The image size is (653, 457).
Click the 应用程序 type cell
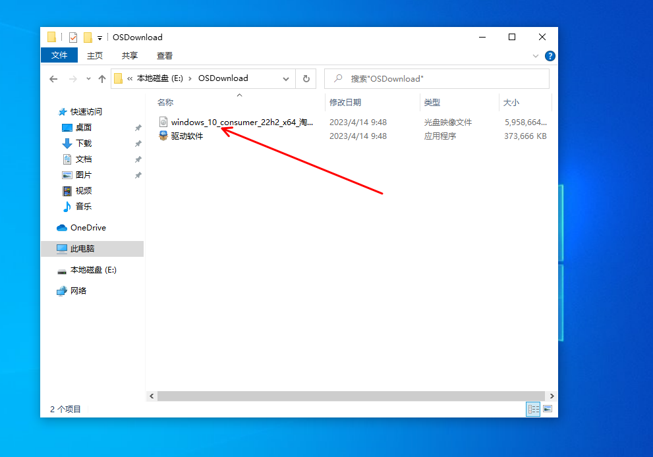point(440,136)
